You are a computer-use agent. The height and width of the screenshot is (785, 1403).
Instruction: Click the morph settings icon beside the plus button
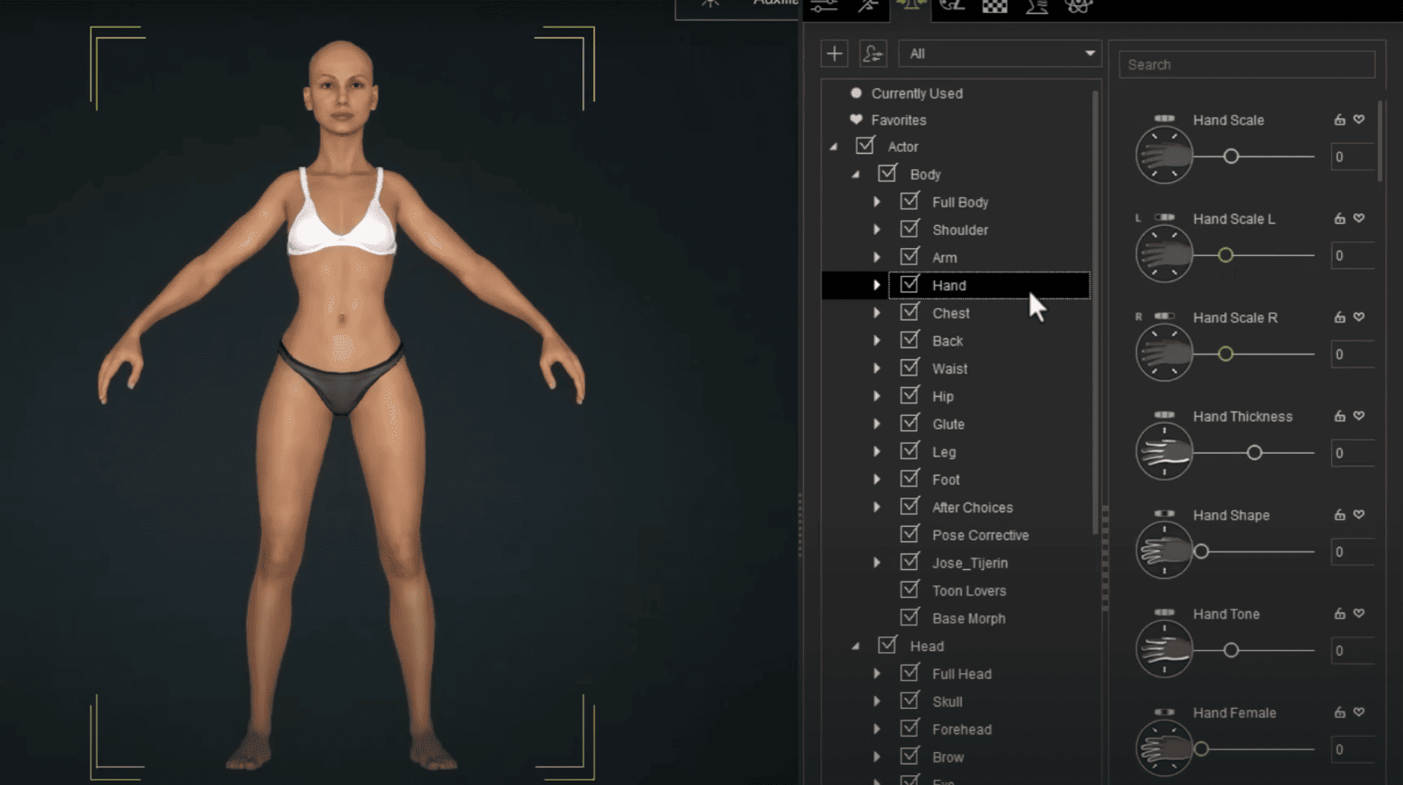coord(873,53)
